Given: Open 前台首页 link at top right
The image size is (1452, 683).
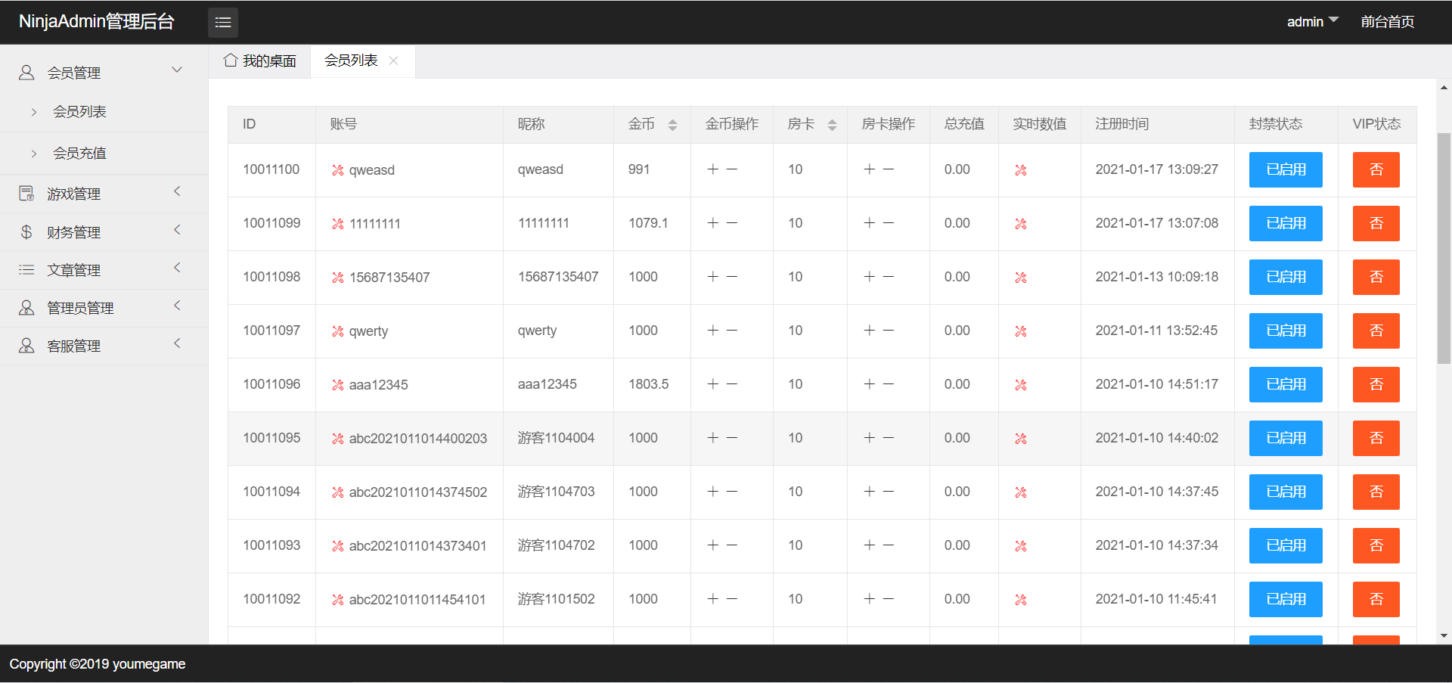Looking at the screenshot, I should pos(1387,21).
